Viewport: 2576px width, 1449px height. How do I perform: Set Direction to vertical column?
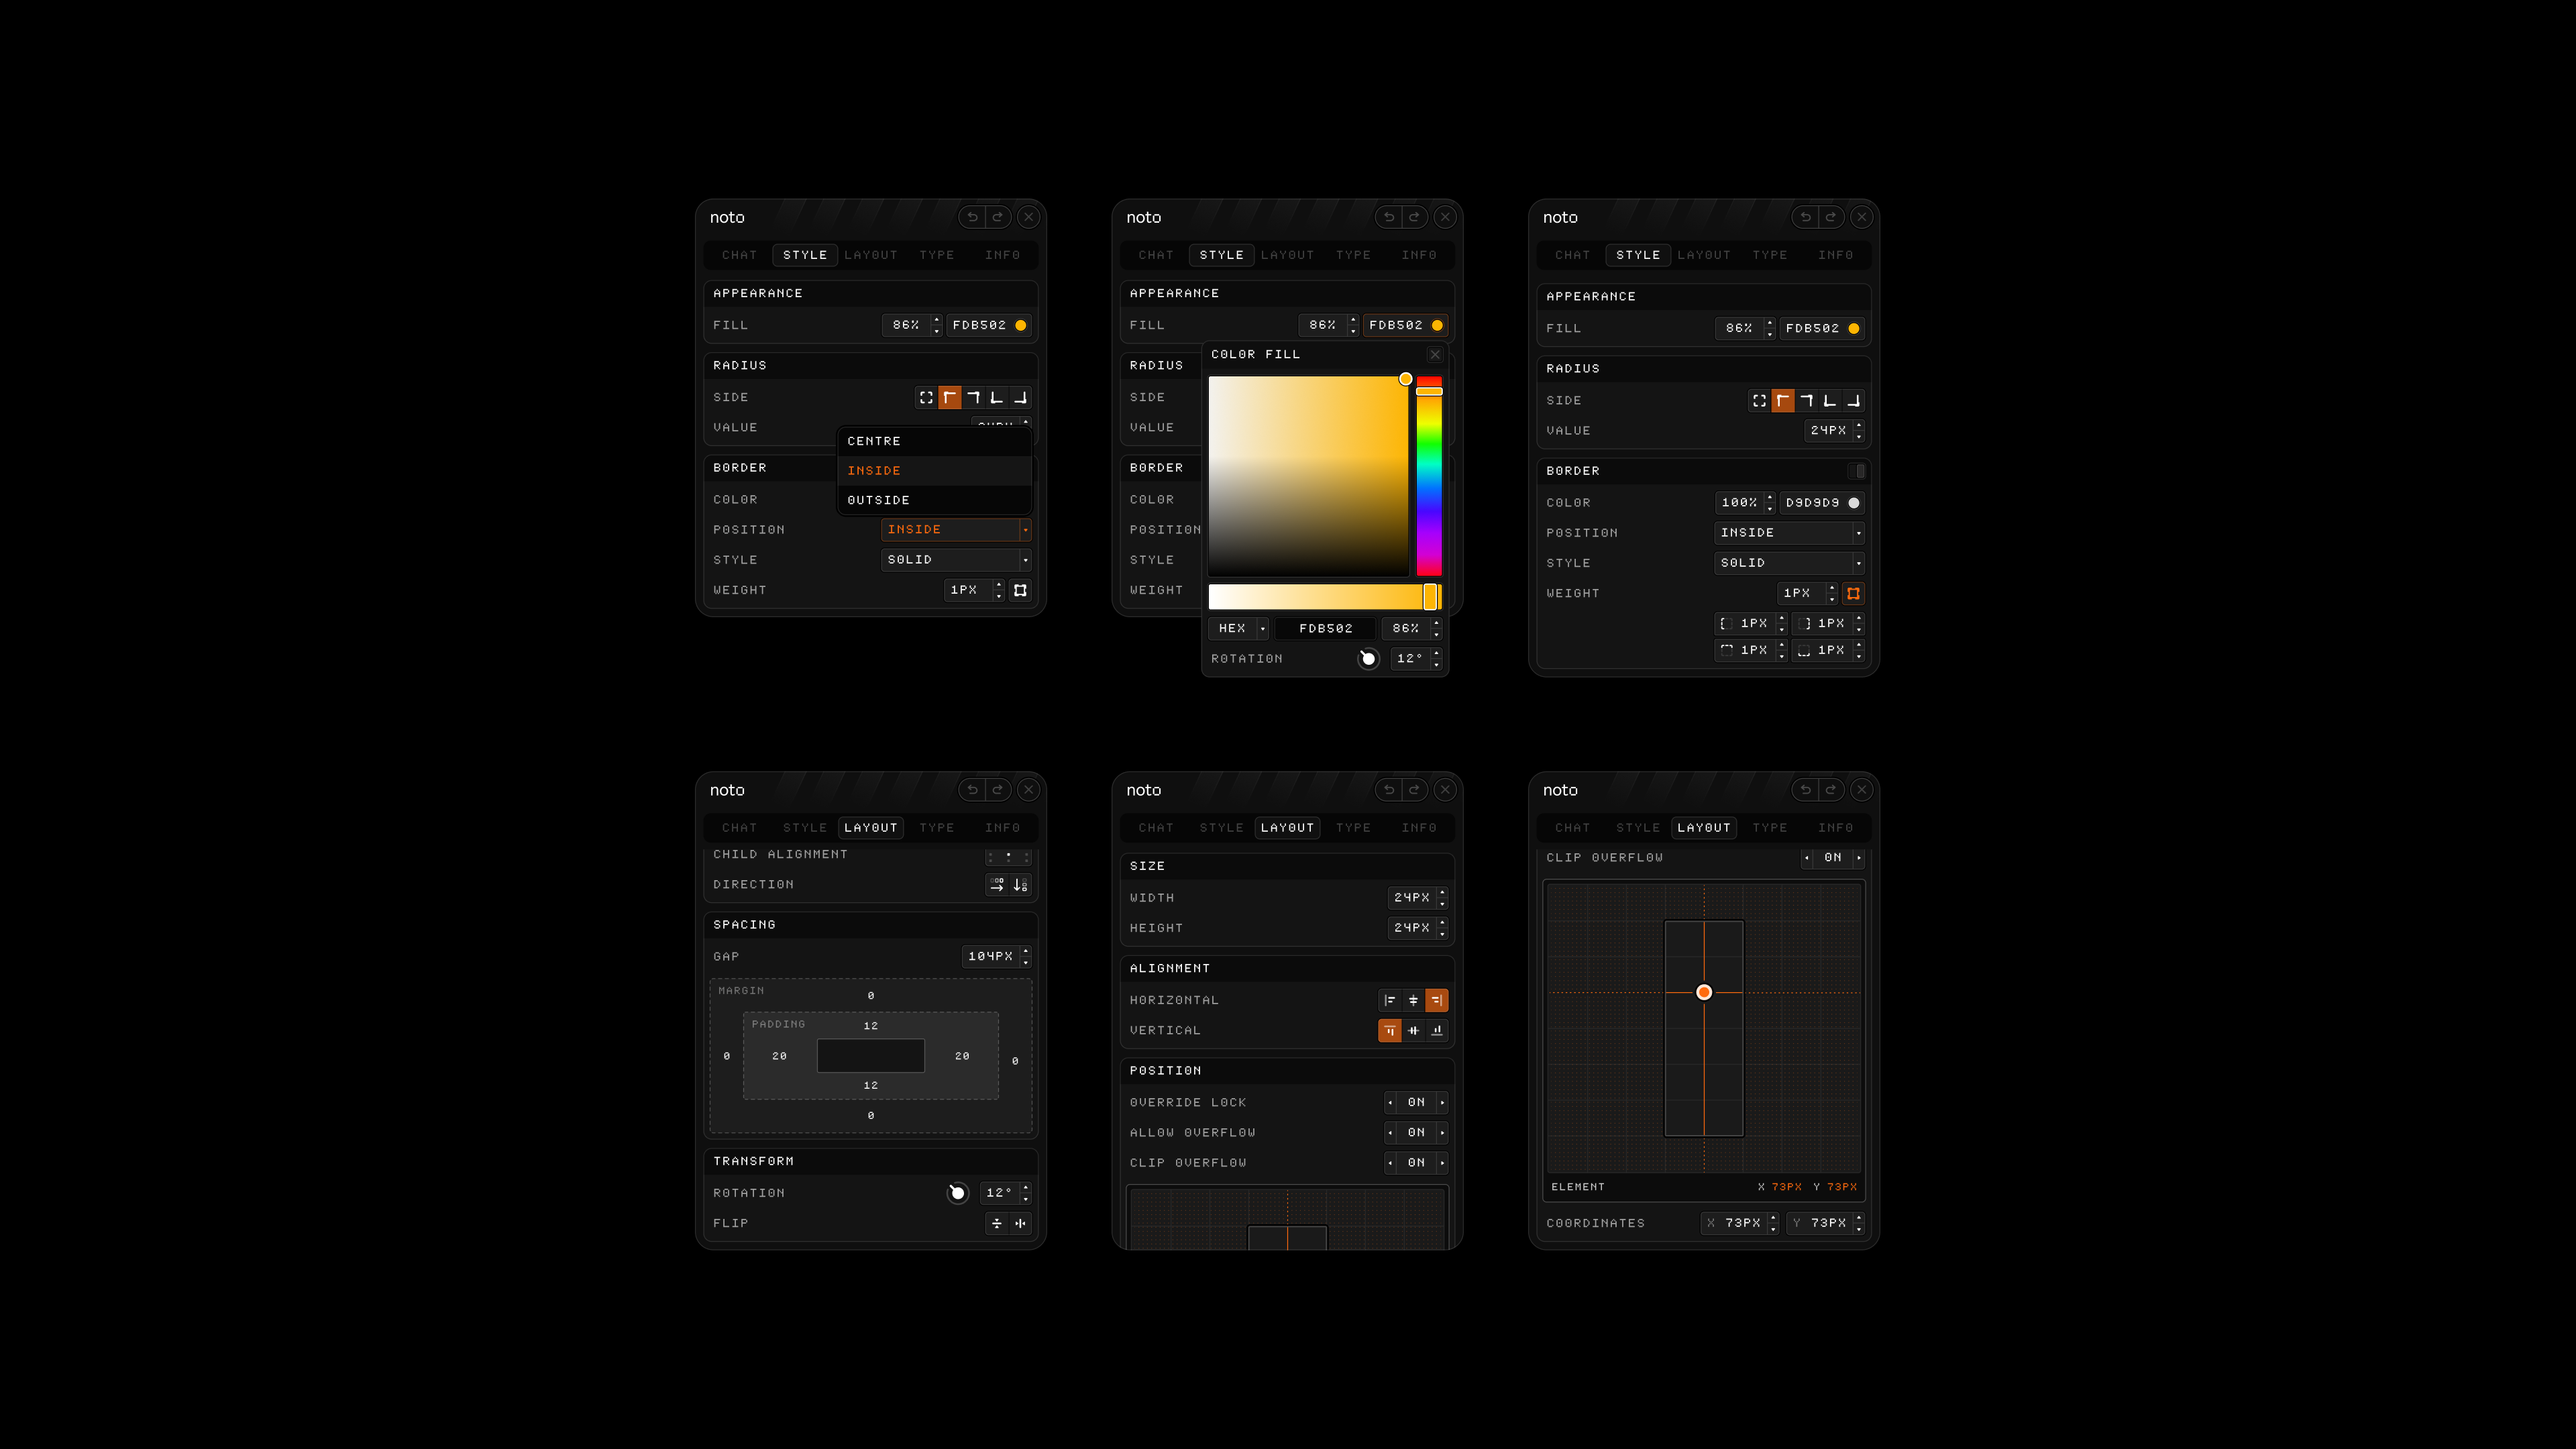coord(1020,885)
